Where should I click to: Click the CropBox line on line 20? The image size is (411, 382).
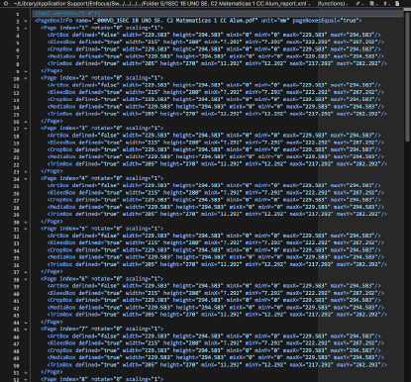click(214, 149)
